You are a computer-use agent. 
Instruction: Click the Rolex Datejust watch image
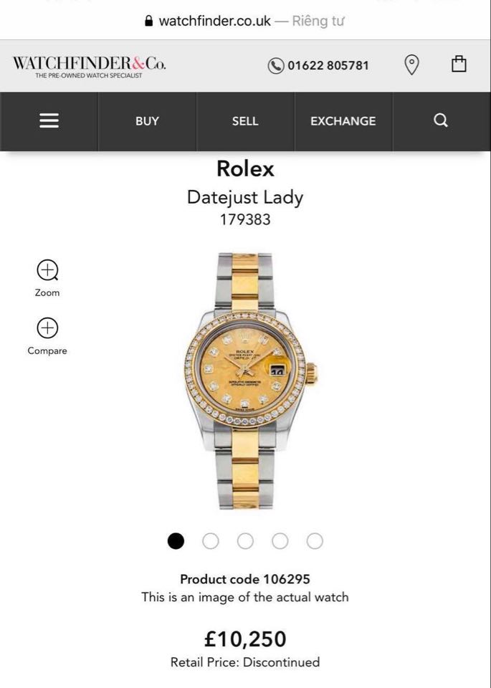[x=250, y=381]
